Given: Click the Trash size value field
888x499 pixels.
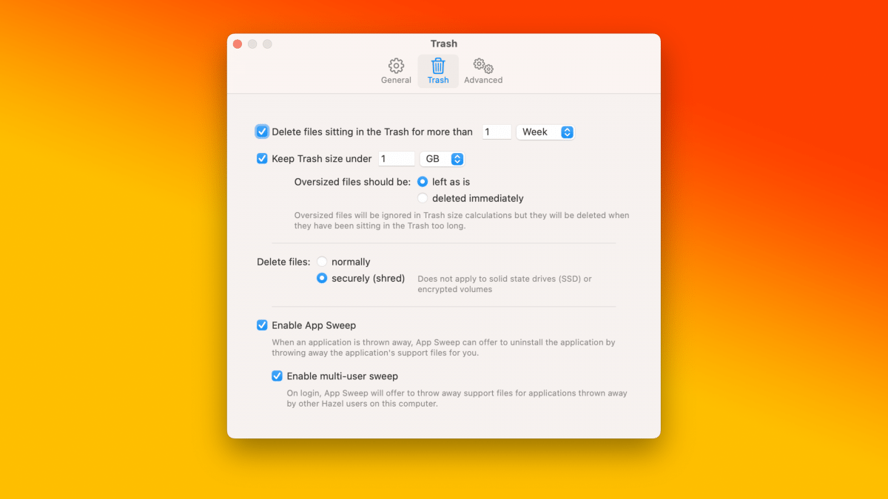Looking at the screenshot, I should (397, 159).
